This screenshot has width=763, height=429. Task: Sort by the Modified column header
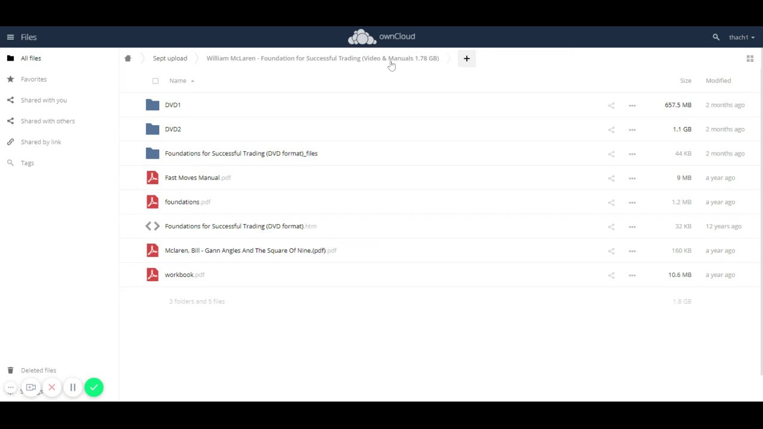pos(718,80)
